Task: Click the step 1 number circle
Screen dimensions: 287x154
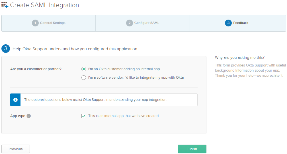Action: [35, 23]
